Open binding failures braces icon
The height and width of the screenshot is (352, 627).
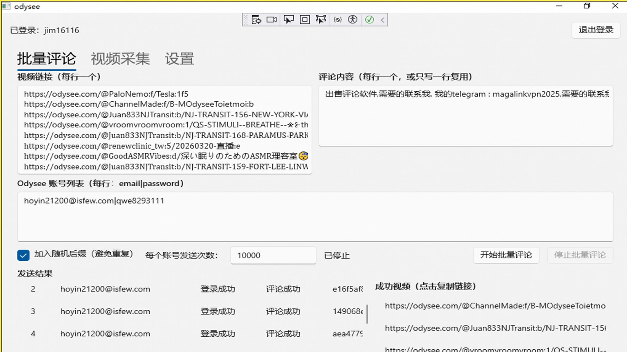click(338, 20)
